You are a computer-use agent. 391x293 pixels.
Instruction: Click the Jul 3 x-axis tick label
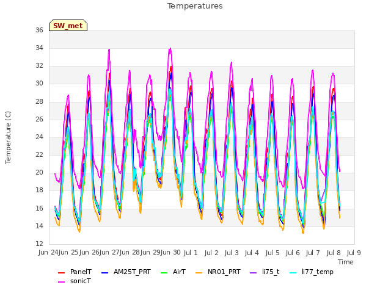[x=232, y=253]
